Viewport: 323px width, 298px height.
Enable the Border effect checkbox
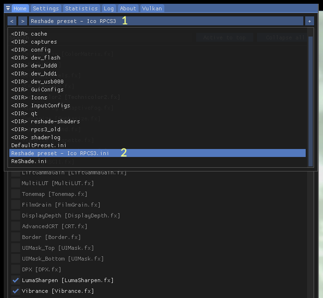tap(15, 237)
